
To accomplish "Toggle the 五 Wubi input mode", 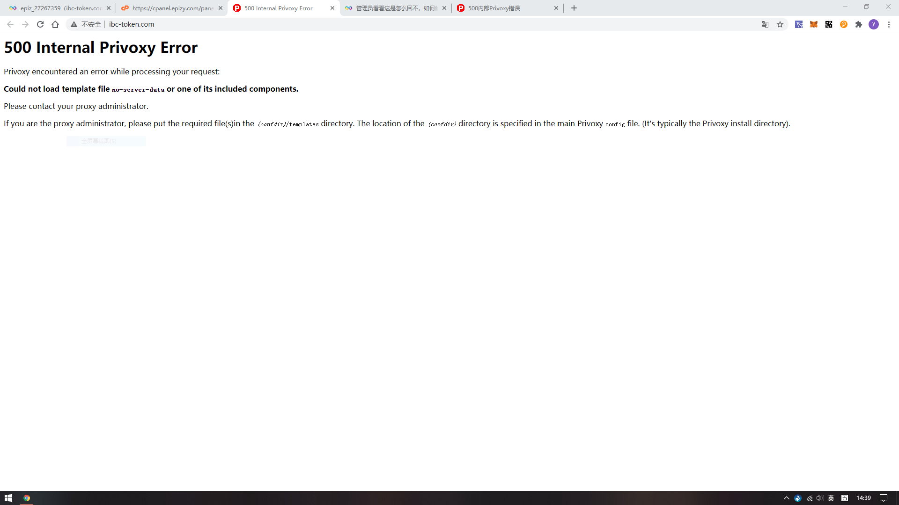I will 845,498.
